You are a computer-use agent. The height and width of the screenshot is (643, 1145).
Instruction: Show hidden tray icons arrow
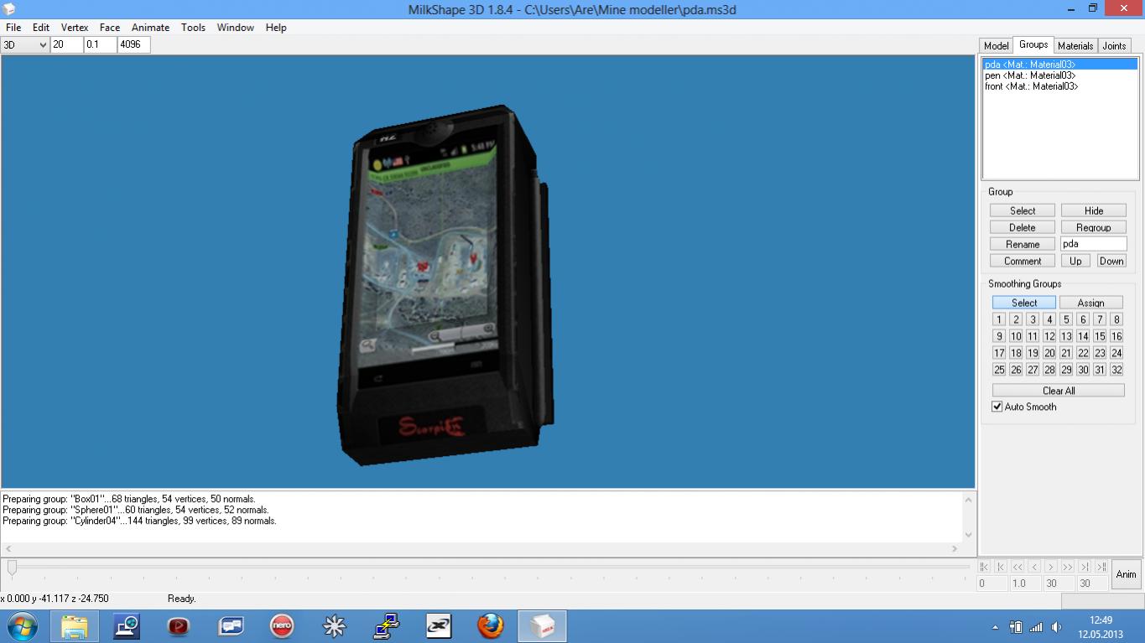point(996,627)
